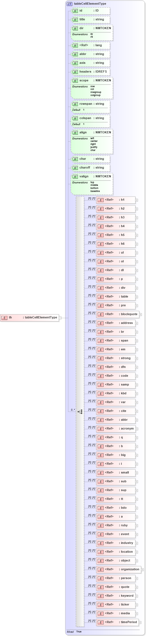
Task: Click the 'tableCellElementType' header title
Action: click(x=90, y=4)
